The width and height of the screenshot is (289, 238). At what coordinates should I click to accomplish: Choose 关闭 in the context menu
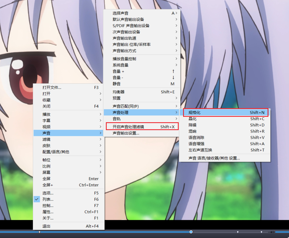coord(69,106)
